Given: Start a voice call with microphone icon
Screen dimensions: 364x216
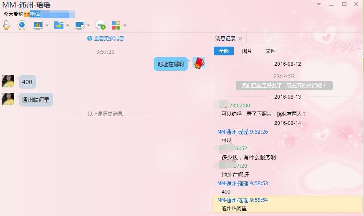Looking at the screenshot, I should pyautogui.click(x=6, y=25).
